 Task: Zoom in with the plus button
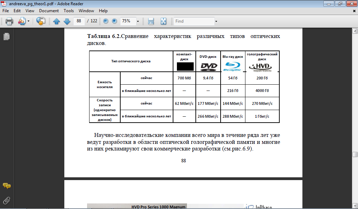pyautogui.click(x=114, y=21)
